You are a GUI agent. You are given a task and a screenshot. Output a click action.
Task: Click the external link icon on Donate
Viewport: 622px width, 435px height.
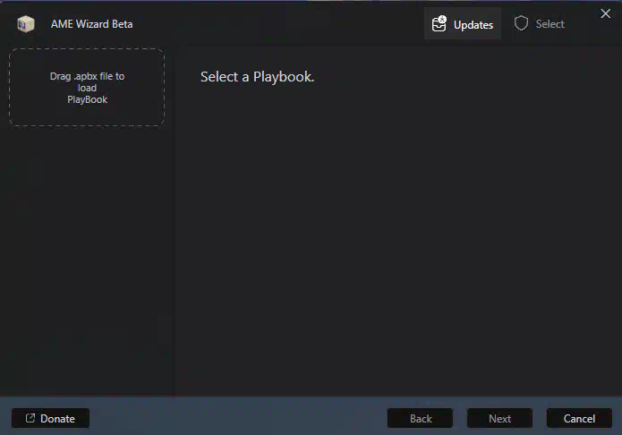point(30,418)
